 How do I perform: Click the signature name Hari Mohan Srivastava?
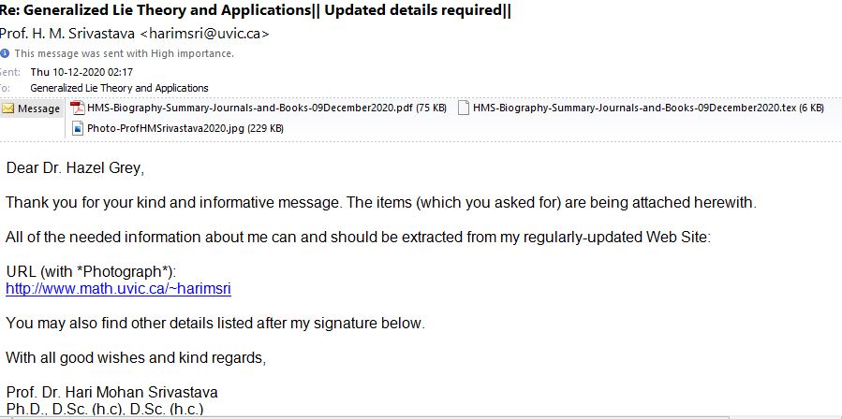click(111, 392)
